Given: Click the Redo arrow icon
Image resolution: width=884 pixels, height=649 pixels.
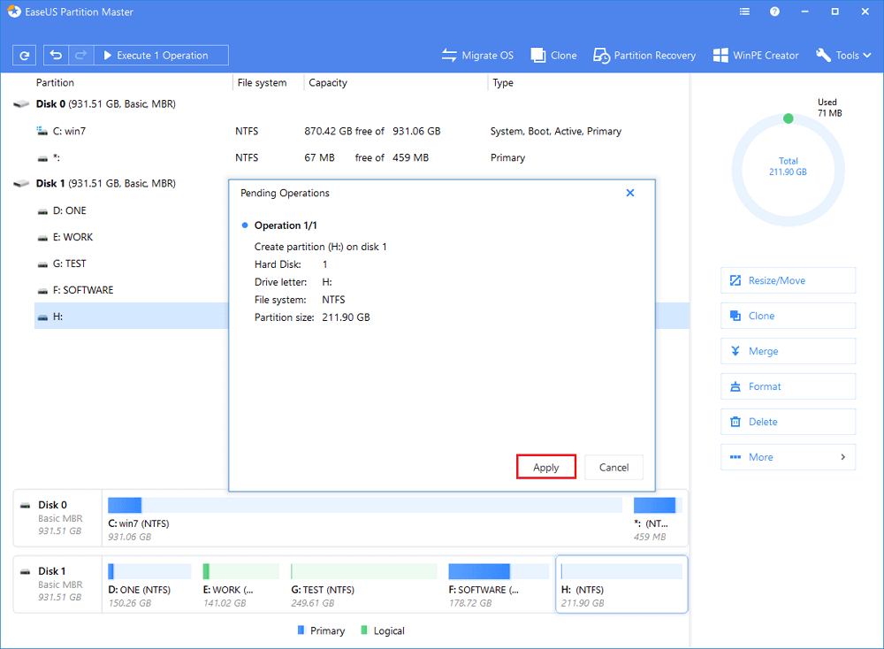Looking at the screenshot, I should click(80, 55).
